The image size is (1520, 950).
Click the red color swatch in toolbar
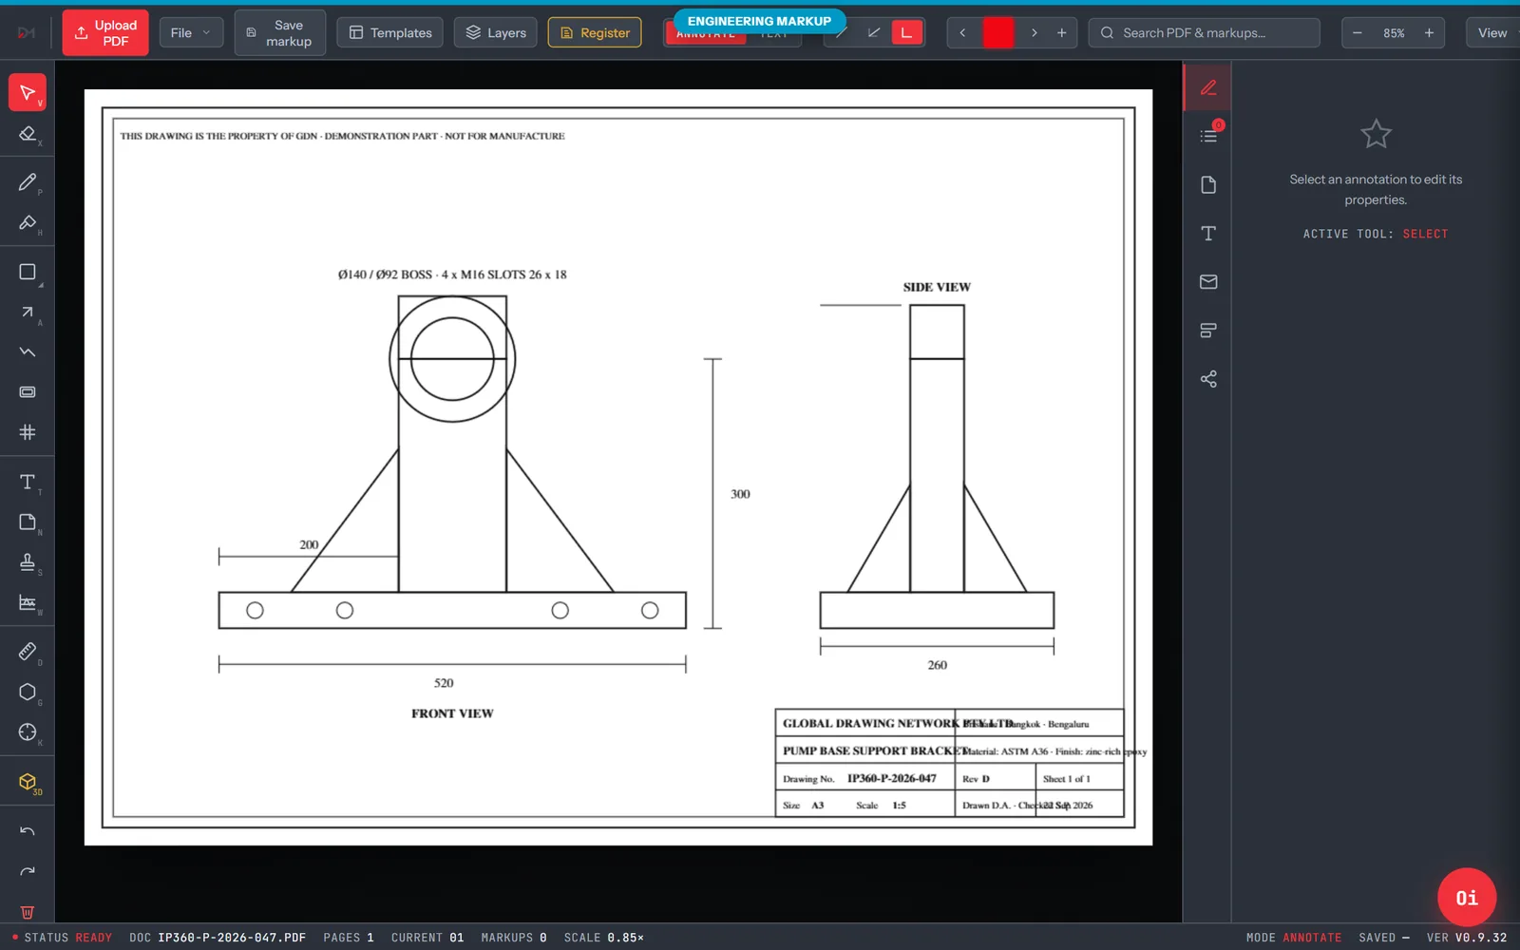coord(998,32)
